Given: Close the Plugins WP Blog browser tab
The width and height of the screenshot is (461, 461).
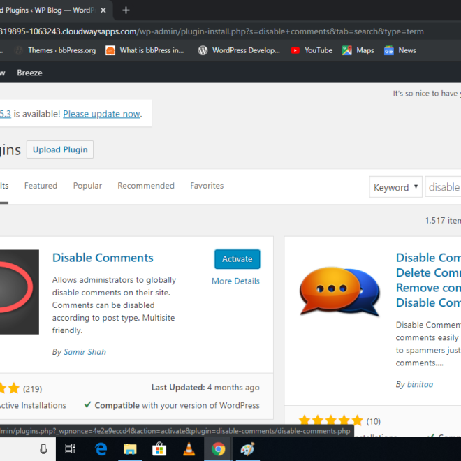Looking at the screenshot, I should [x=103, y=10].
